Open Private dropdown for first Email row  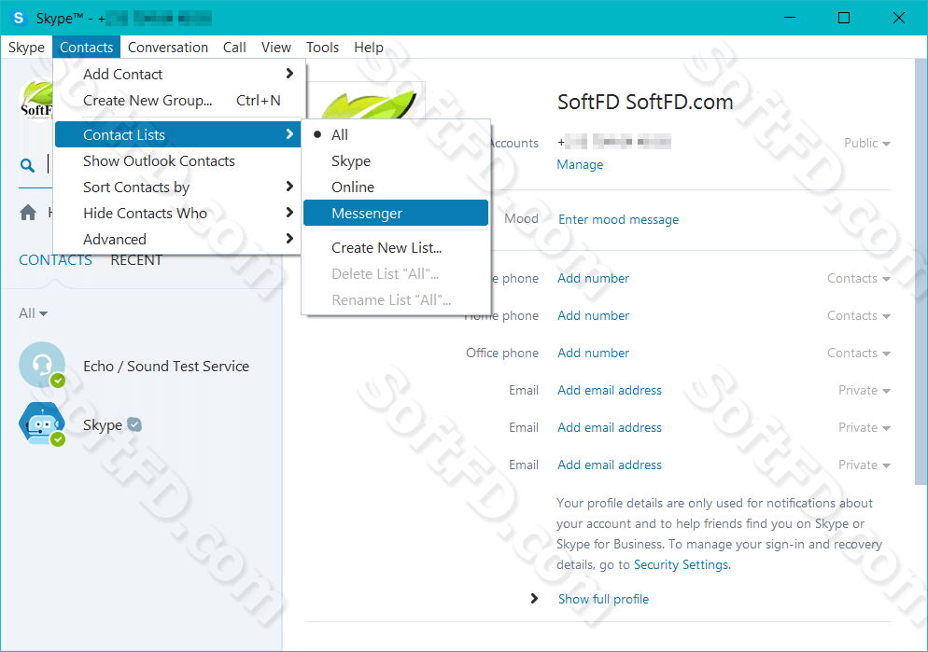[x=865, y=390]
